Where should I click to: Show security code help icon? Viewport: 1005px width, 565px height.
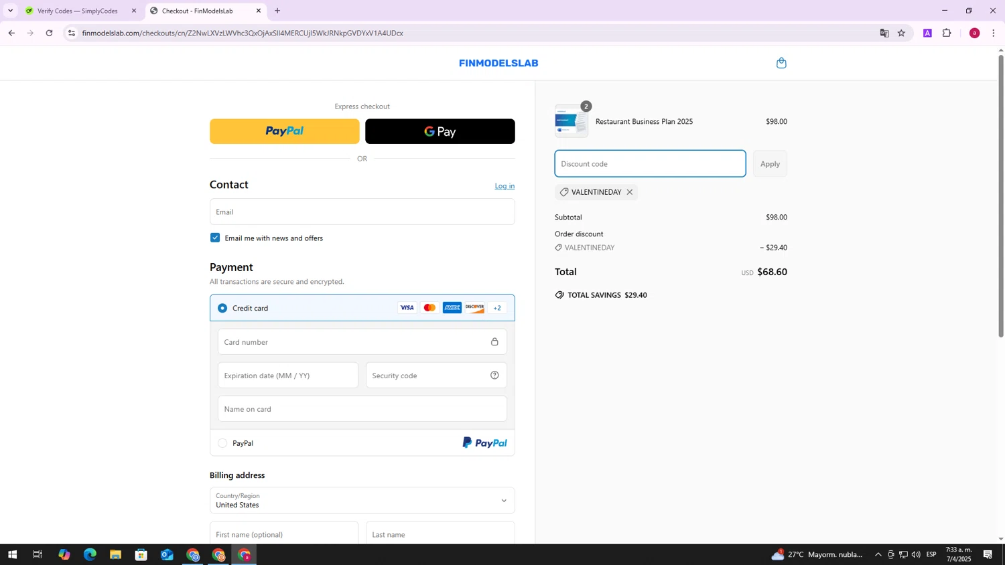pyautogui.click(x=494, y=376)
